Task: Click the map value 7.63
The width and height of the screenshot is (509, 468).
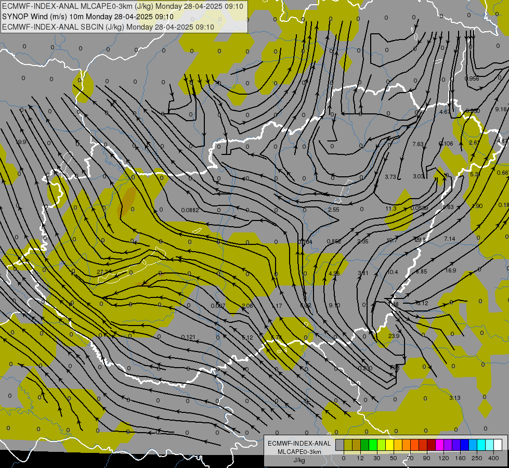Action: click(x=418, y=144)
